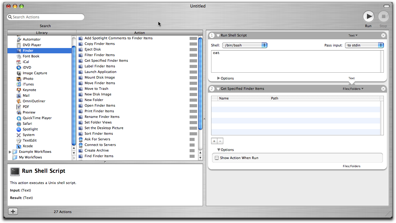The image size is (396, 223).
Task: Click the System library icon
Action: click(x=19, y=135)
